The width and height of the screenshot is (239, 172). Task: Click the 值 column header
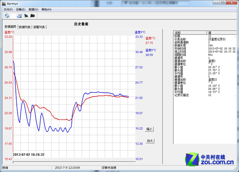pos(222,32)
